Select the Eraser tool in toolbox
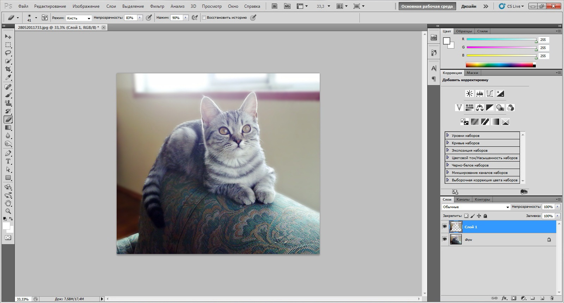This screenshot has height=303, width=564. click(8, 120)
